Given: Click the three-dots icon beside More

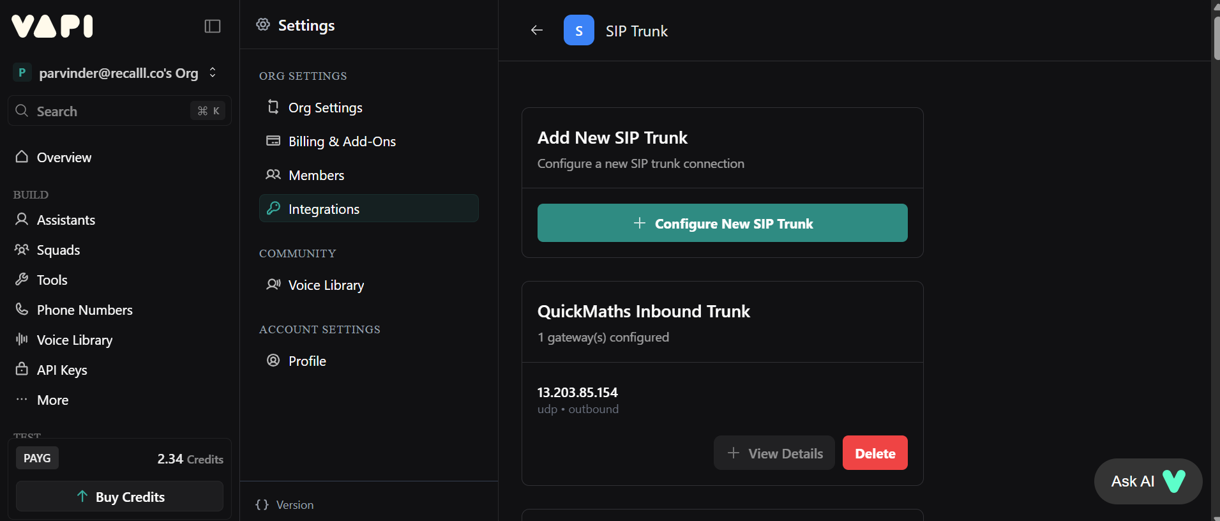Looking at the screenshot, I should click(x=22, y=399).
